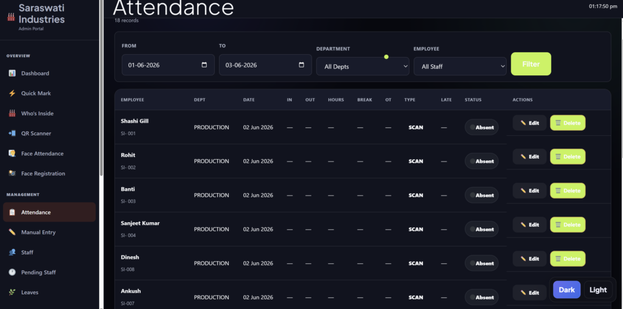Click the Attendance clipboard icon
This screenshot has height=309, width=623.
(12, 212)
